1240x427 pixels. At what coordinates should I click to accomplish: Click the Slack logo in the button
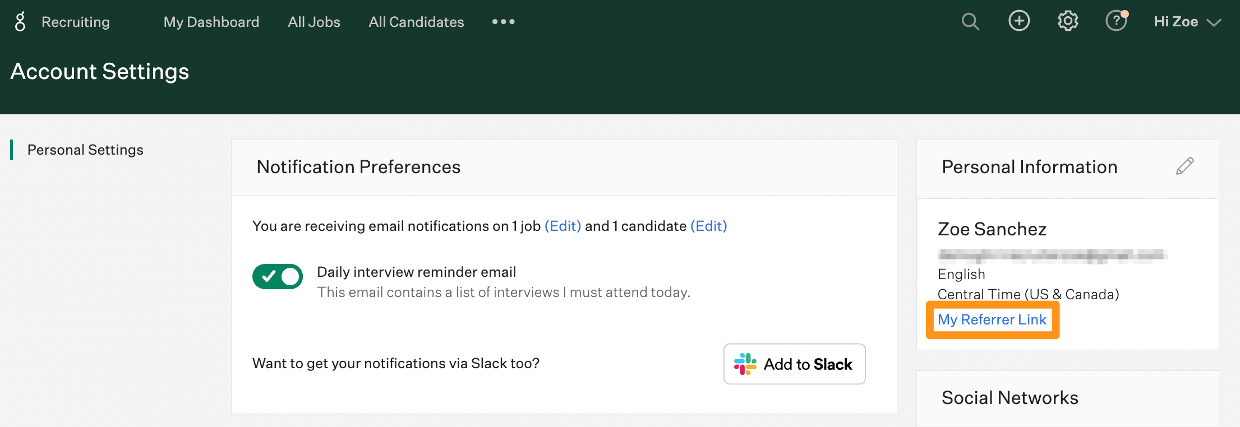point(744,364)
